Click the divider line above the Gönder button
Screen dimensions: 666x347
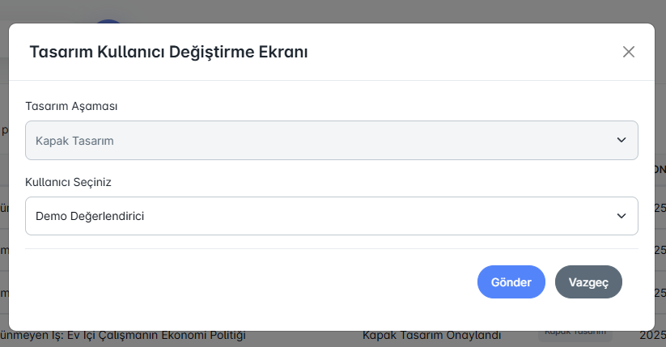(x=331, y=248)
